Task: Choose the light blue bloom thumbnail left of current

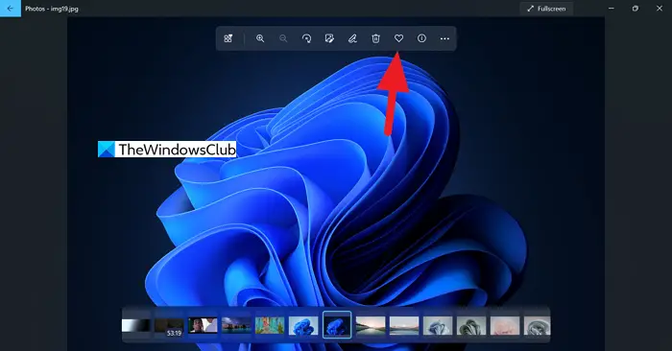Action: 303,325
